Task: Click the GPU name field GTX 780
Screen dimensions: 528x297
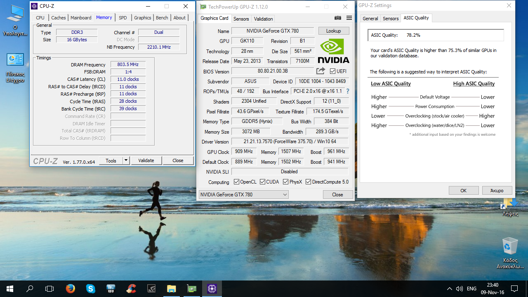Action: pyautogui.click(x=273, y=31)
